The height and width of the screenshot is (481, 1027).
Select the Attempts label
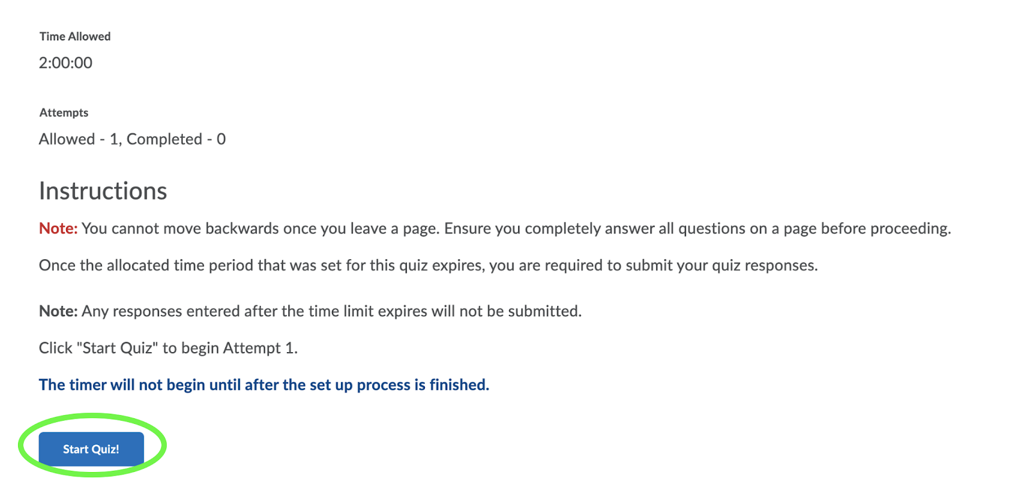coord(64,113)
